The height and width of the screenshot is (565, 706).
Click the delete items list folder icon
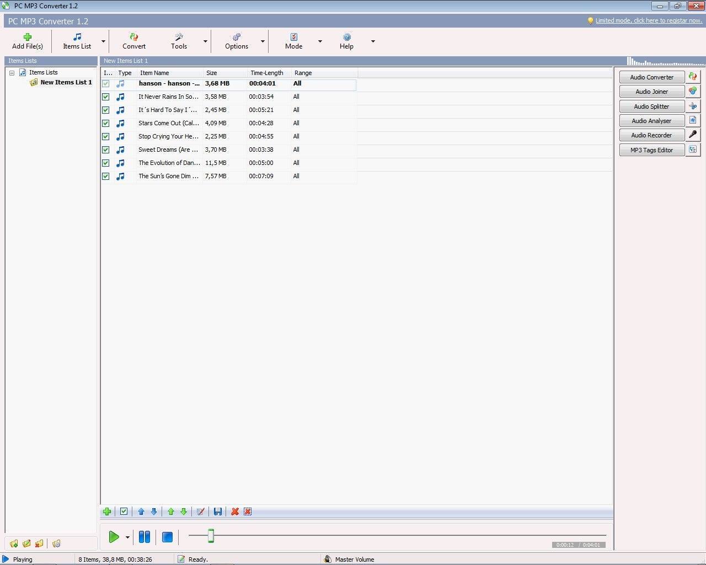click(x=39, y=543)
